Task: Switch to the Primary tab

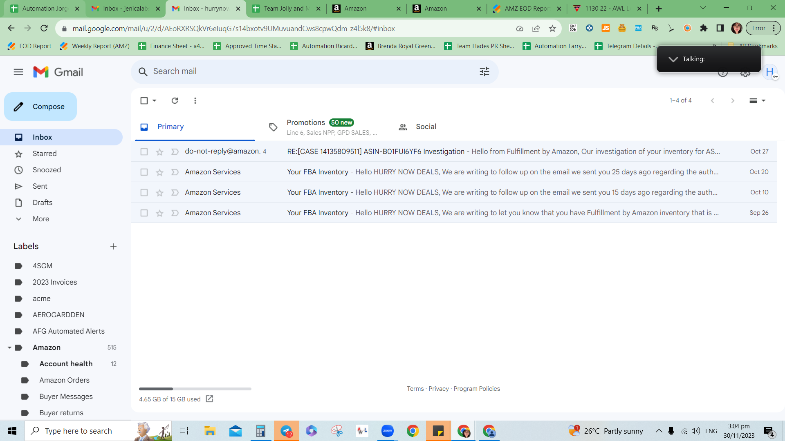Action: tap(195, 127)
